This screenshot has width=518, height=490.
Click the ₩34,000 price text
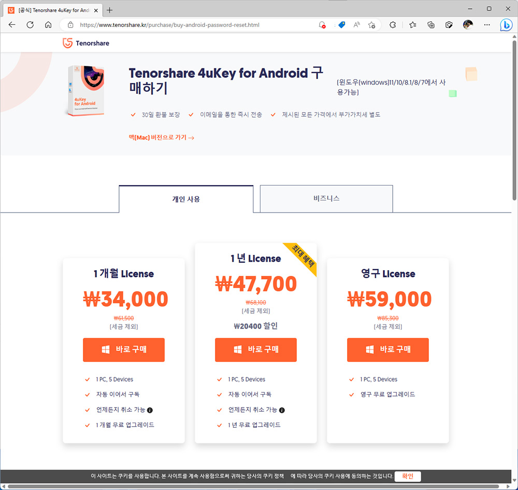coord(125,299)
